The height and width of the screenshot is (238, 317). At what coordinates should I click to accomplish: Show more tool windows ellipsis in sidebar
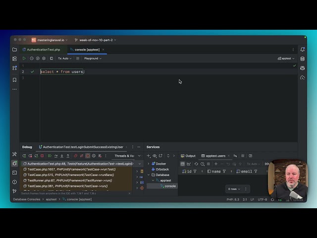14,89
